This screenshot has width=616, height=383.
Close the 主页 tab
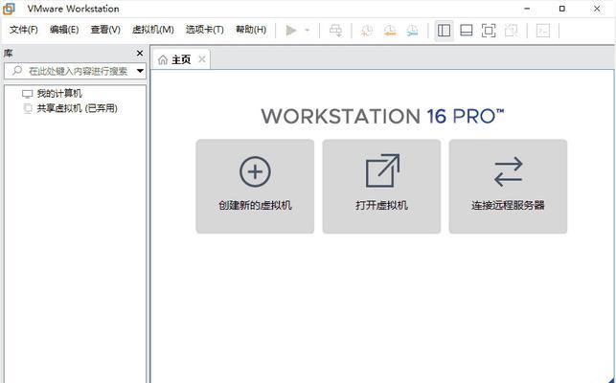202,59
